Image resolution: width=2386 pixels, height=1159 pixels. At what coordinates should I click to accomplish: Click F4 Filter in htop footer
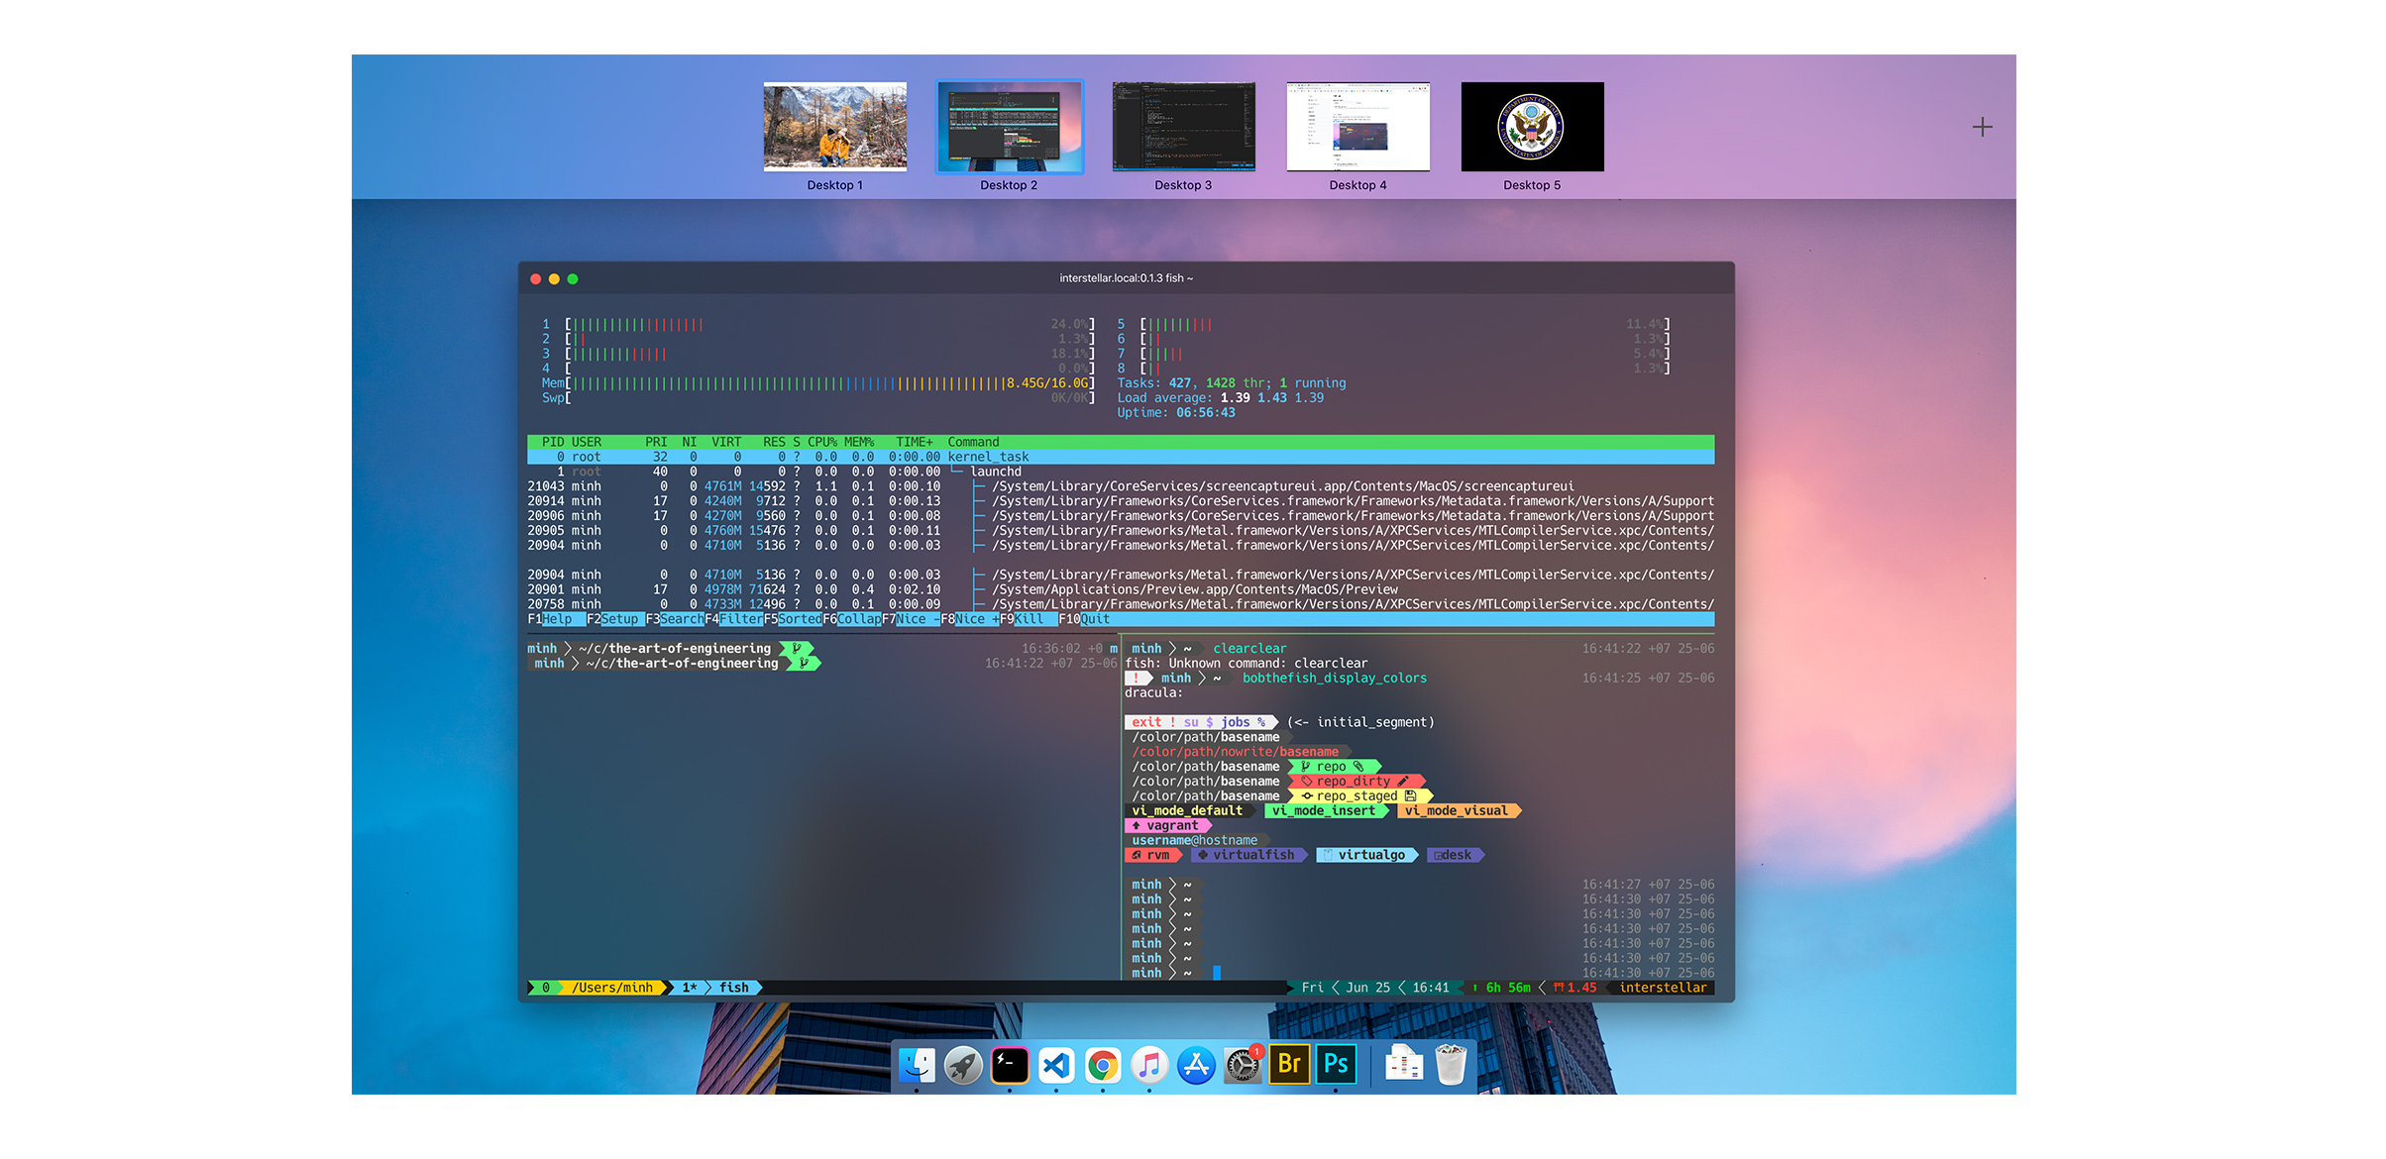(734, 619)
